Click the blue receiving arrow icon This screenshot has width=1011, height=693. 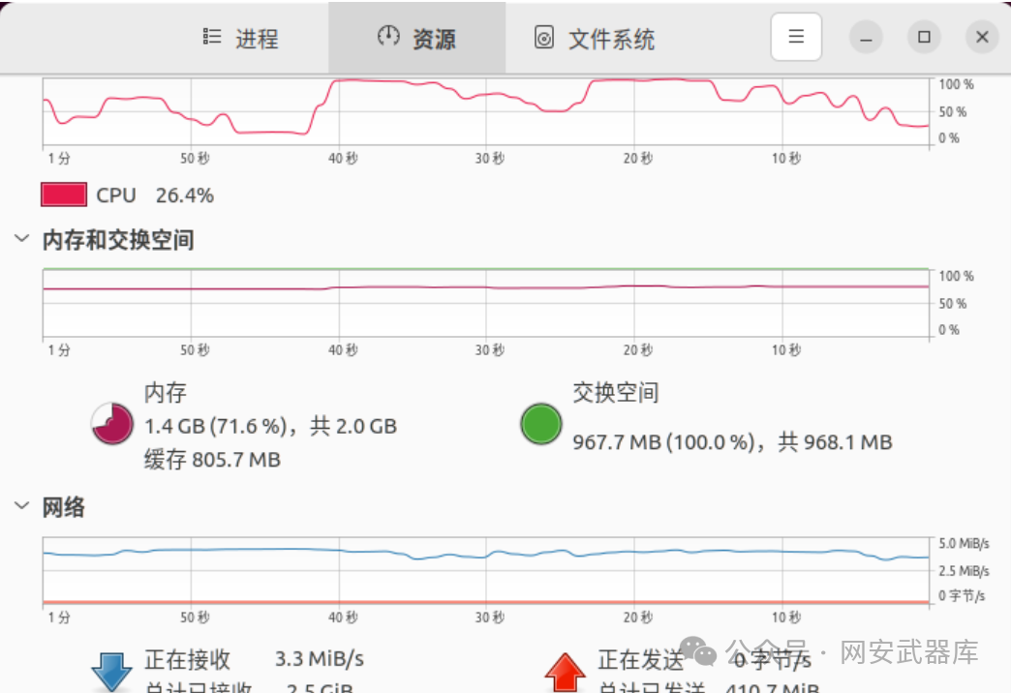click(112, 672)
